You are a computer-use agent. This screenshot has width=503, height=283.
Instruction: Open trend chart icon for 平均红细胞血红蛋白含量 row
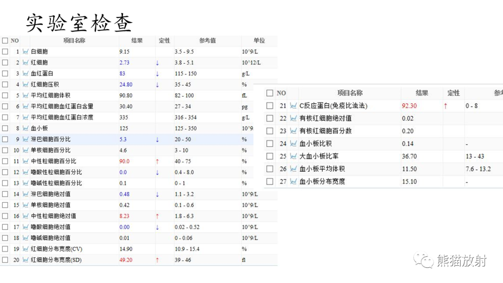coord(25,107)
